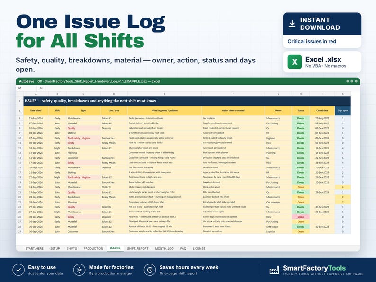Open the SETUP sheet tab
The image size is (376, 282).
[x=55, y=249]
